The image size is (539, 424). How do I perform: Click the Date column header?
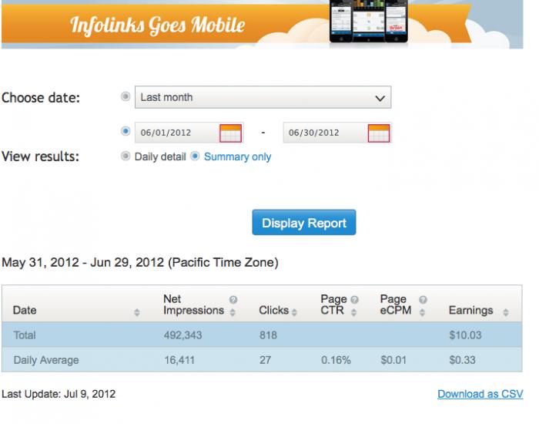(x=25, y=310)
